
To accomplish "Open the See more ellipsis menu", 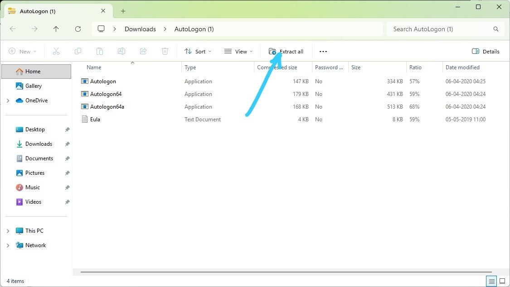I will 323,52.
